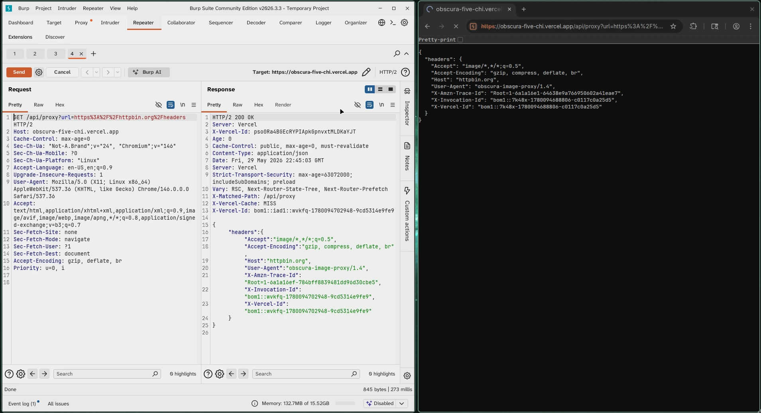Open Burp's embedded browser globe icon

381,23
